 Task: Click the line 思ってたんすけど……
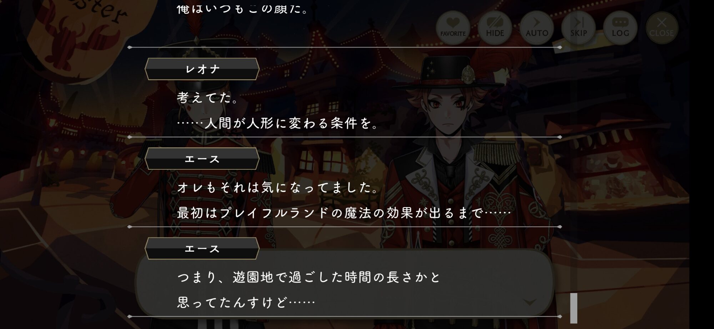(246, 303)
